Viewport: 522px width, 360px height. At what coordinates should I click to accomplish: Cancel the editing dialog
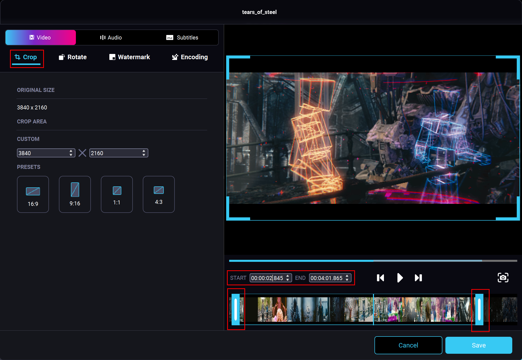[408, 345]
